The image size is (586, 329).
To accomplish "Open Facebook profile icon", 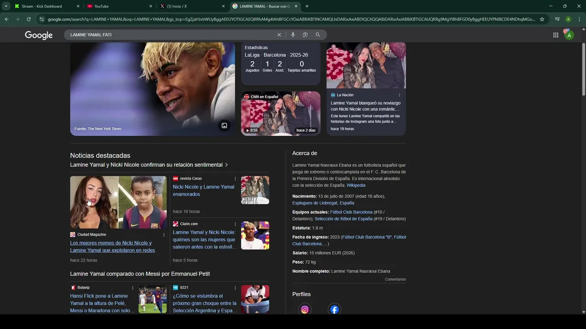I will pos(335,309).
